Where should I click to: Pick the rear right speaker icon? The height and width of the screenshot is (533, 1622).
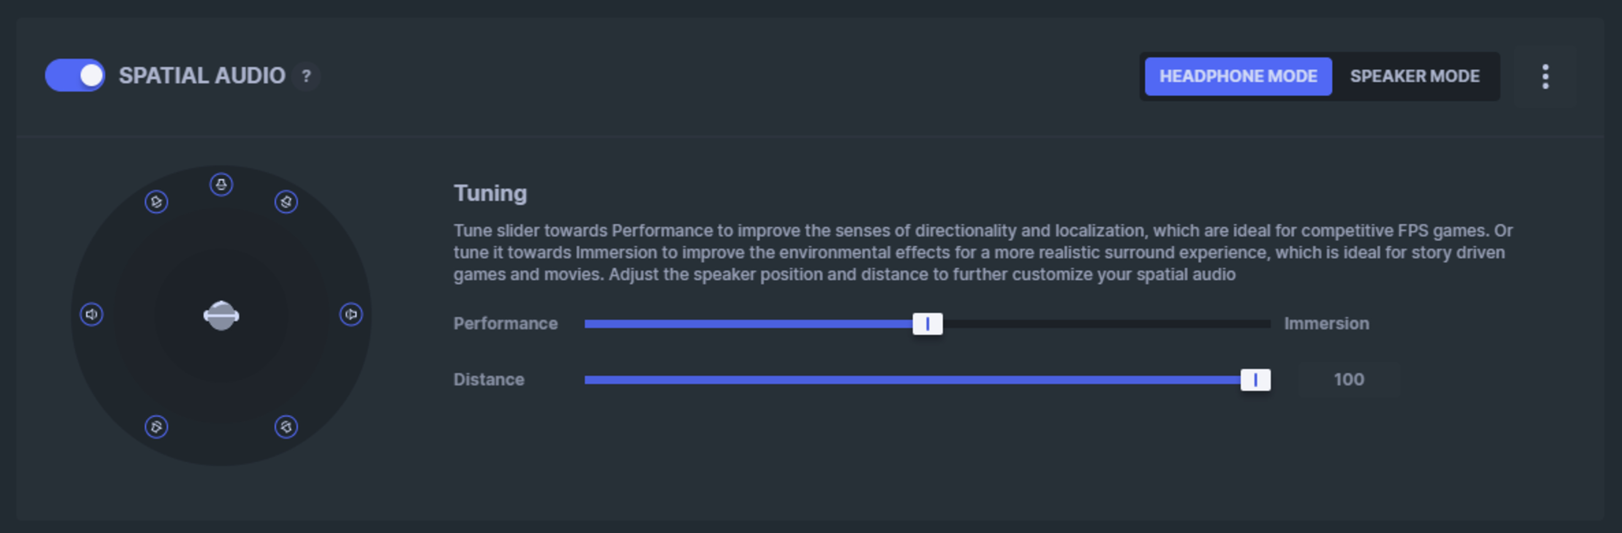pyautogui.click(x=286, y=427)
